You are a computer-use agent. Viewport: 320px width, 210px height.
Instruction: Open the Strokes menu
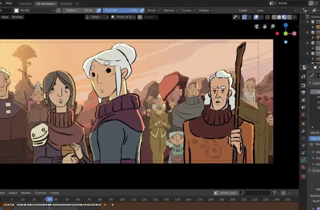(17, 17)
